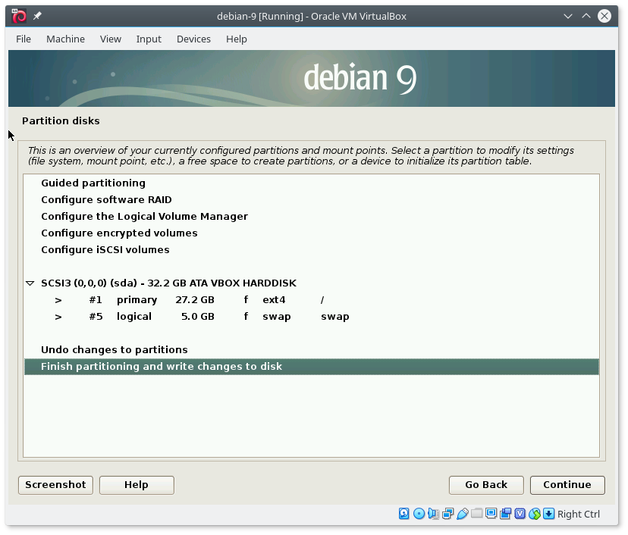
Task: Click the display settings status icon
Action: (x=491, y=514)
